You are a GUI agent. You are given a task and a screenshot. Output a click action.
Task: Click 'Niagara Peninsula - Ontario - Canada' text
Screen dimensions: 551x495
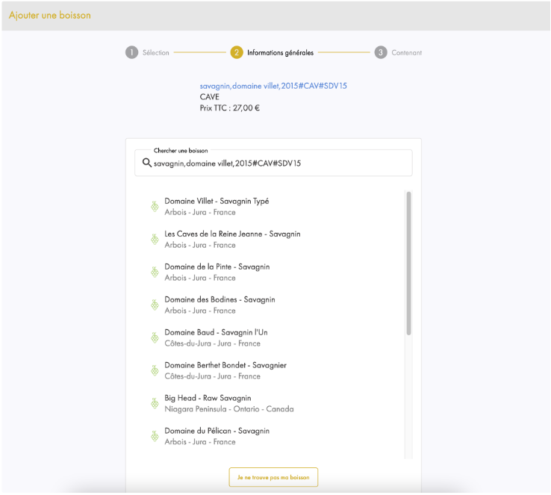coord(229,409)
